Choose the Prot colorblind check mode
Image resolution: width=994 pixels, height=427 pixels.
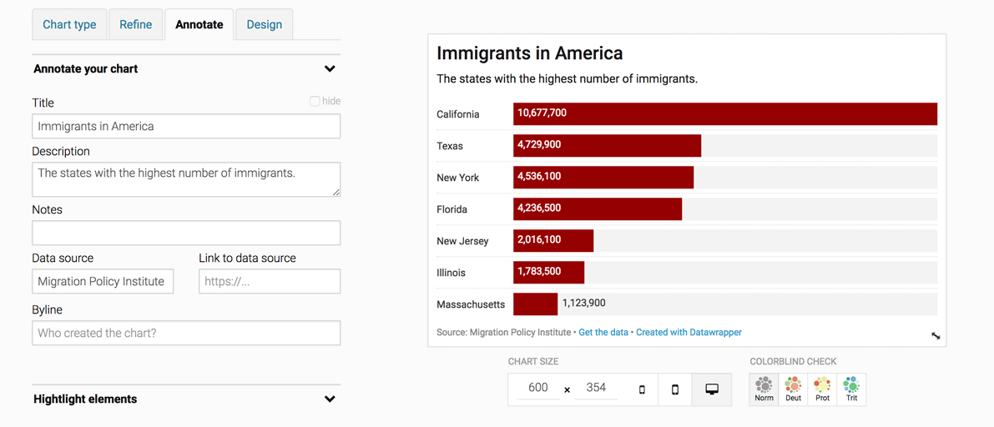(822, 389)
